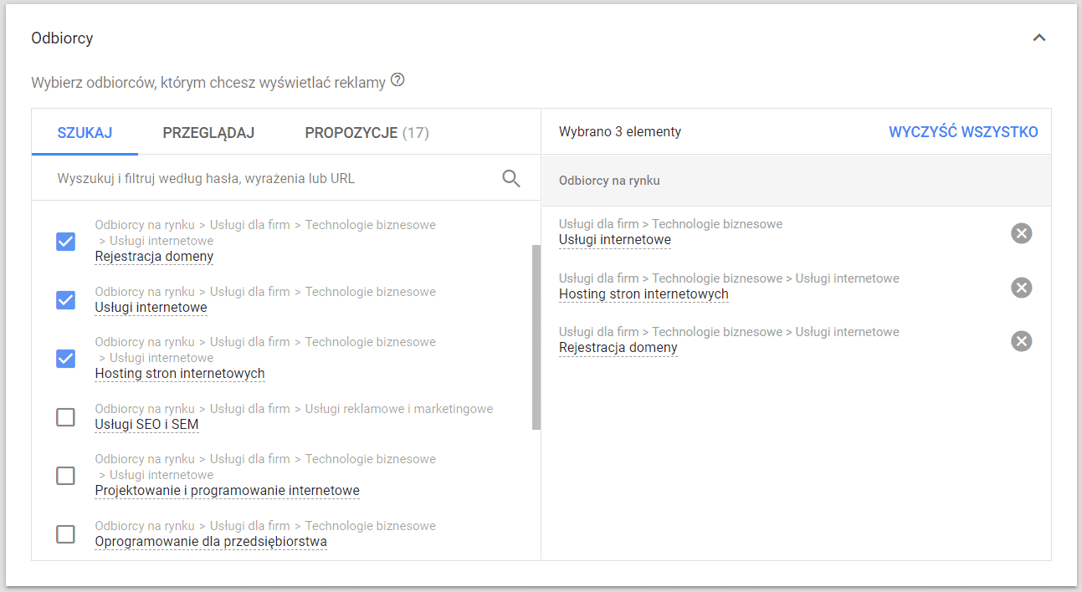Collapse the Odbiorcy section
This screenshot has width=1082, height=592.
coord(1039,38)
